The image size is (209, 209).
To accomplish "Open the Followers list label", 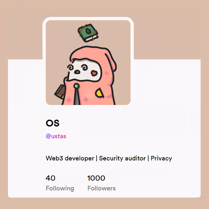I will (x=102, y=188).
